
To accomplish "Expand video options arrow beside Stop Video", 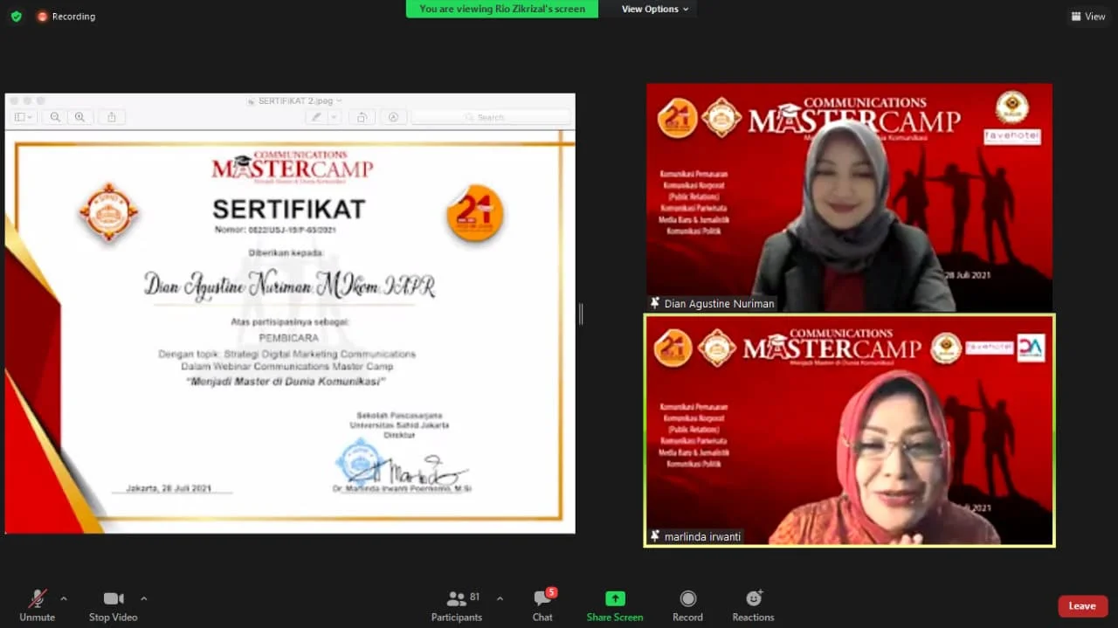I will click(x=144, y=598).
